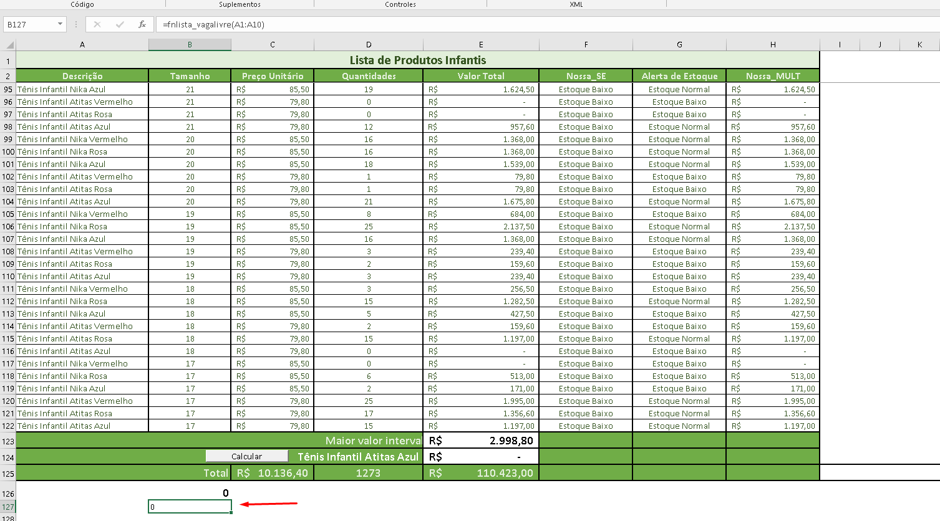The width and height of the screenshot is (940, 521).
Task: Click the Cancel X icon in formula bar
Action: coord(97,24)
